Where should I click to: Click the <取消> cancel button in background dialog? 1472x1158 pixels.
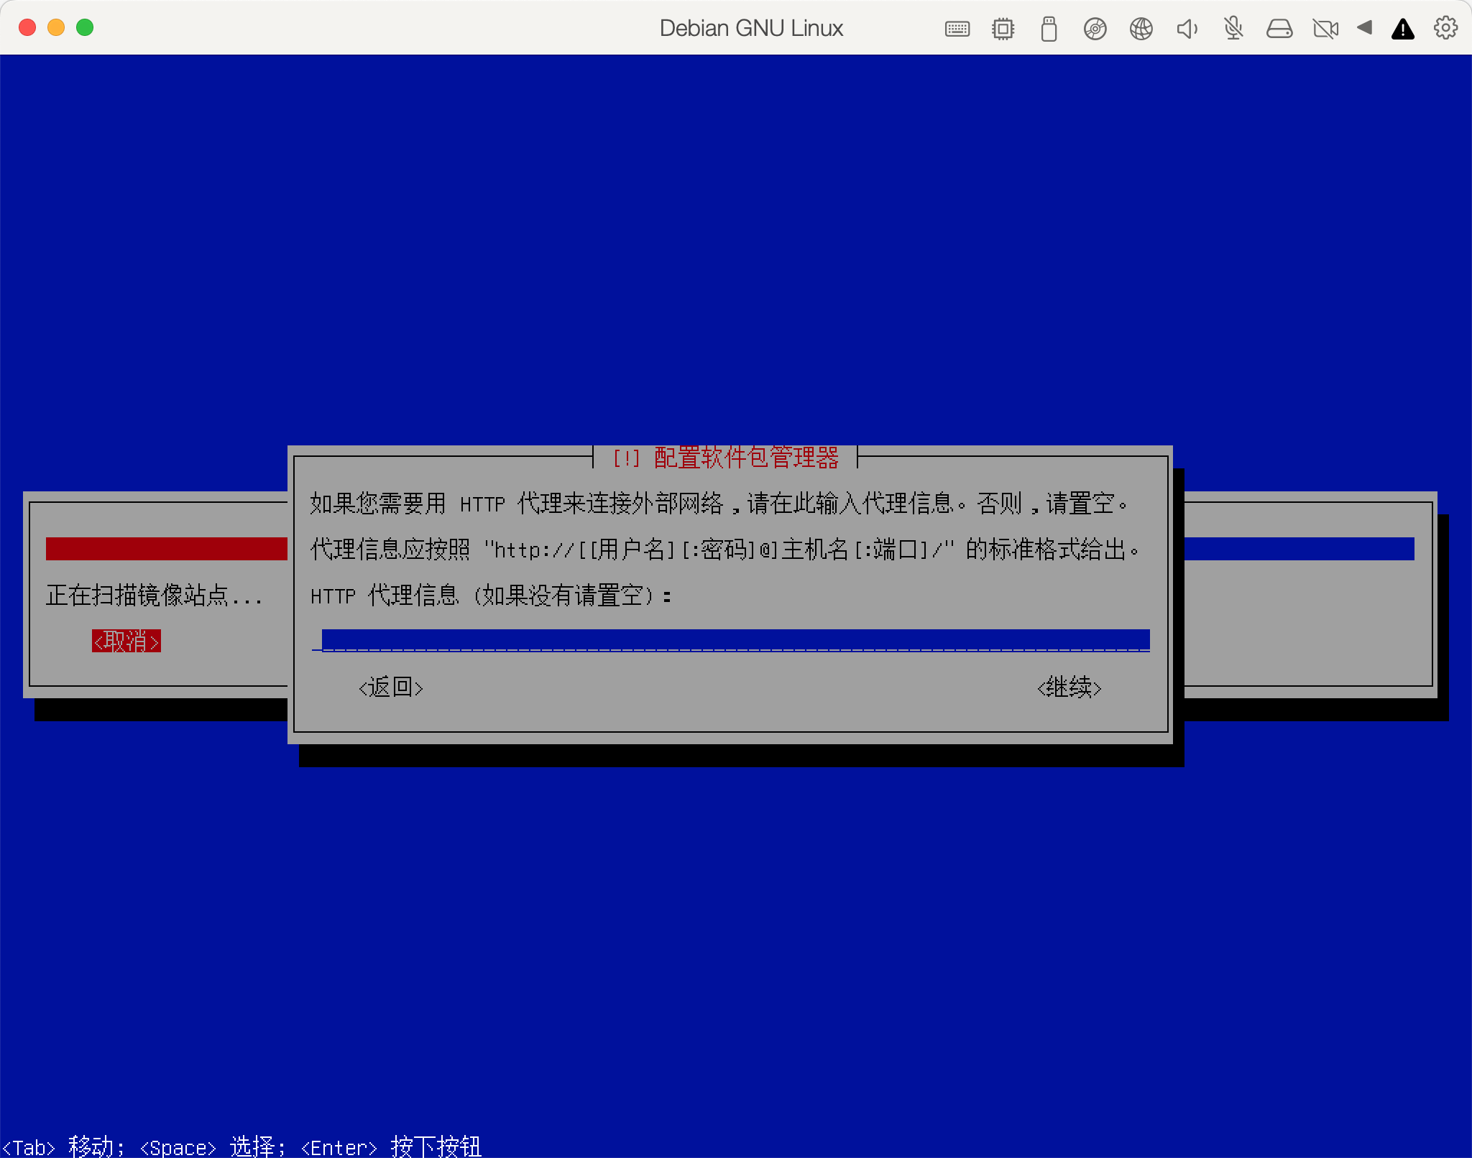(126, 641)
